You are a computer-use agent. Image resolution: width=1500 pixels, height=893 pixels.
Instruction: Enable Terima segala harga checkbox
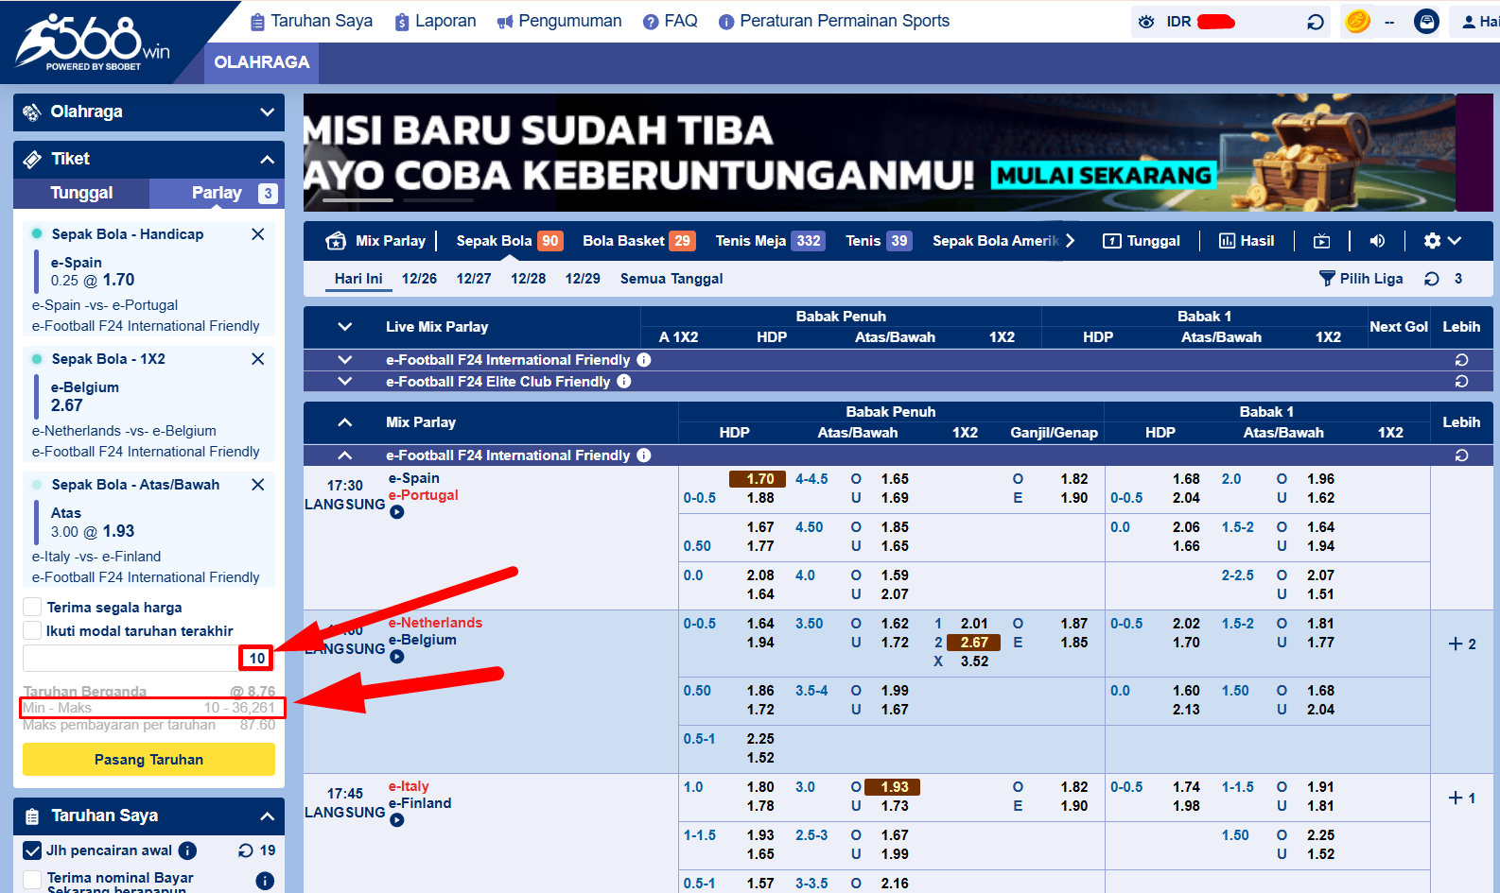[x=32, y=607]
